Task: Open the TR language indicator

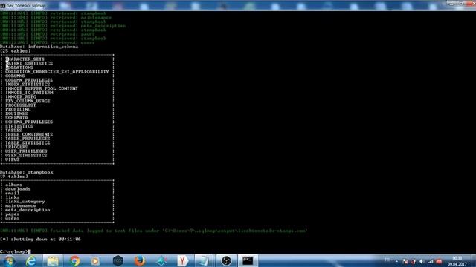Action: 387,260
